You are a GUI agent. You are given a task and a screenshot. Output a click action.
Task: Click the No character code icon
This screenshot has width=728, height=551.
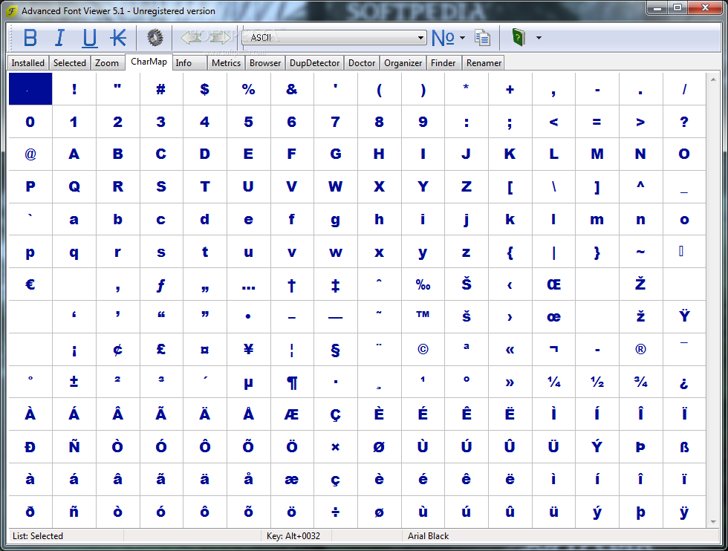[x=443, y=38]
